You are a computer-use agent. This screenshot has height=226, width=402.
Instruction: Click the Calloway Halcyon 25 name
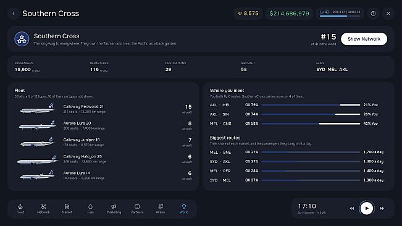(82, 157)
